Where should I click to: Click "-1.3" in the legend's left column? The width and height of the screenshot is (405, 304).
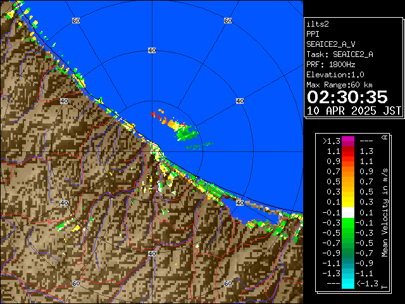tap(332, 273)
